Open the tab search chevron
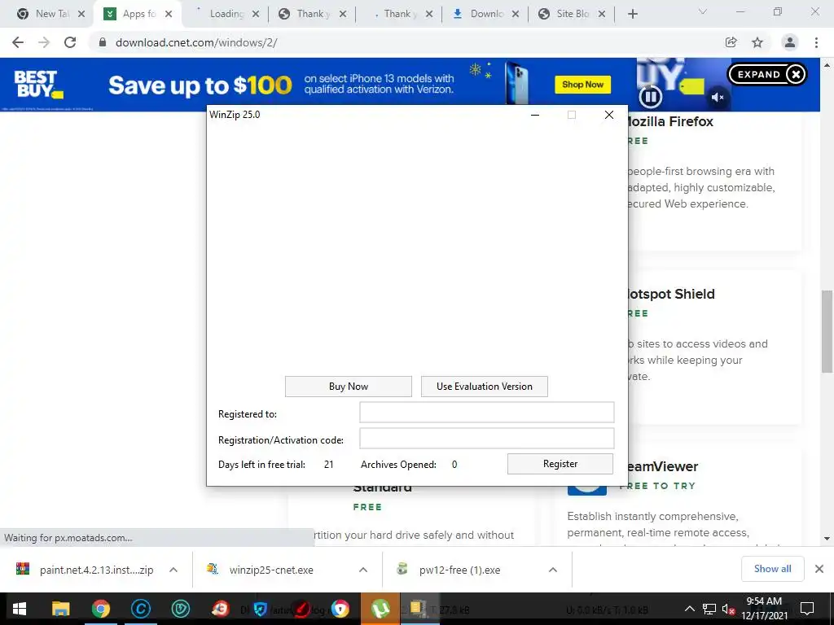This screenshot has width=834, height=625. click(703, 11)
